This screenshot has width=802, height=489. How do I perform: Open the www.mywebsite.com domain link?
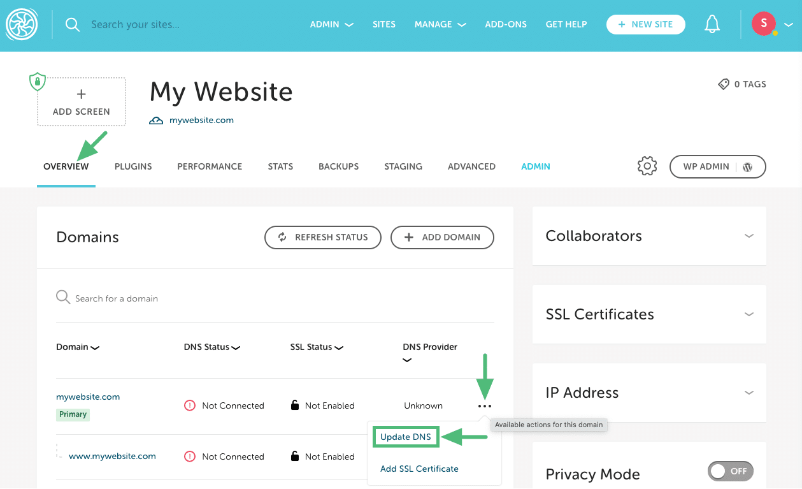point(111,456)
